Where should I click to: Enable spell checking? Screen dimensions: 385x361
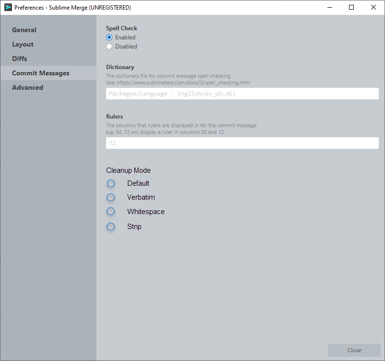[x=109, y=37]
